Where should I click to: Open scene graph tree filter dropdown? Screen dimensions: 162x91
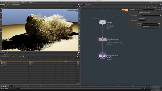click(6, 56)
